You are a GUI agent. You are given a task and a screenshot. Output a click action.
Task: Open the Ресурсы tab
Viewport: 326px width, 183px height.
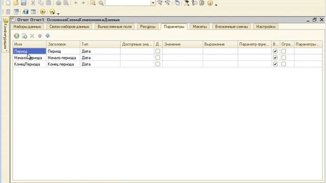click(148, 26)
